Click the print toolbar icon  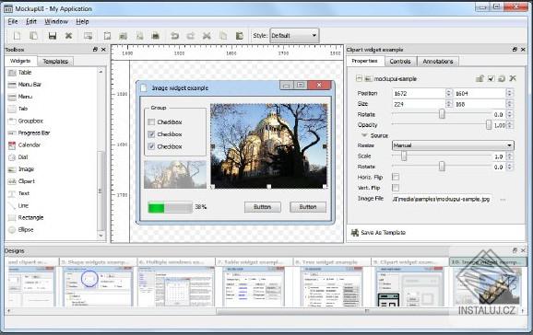pos(155,36)
